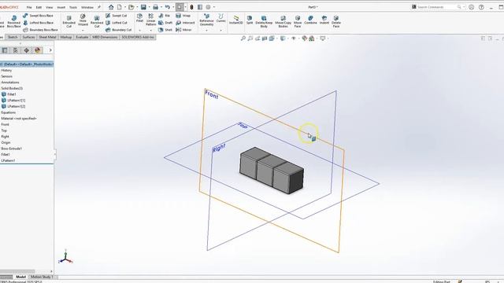Select the Combine tool
The width and height of the screenshot is (504, 283).
click(x=310, y=20)
